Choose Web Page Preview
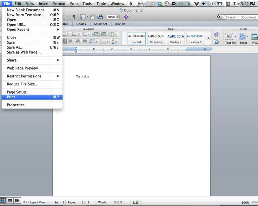This screenshot has width=258, height=206. coord(32,68)
